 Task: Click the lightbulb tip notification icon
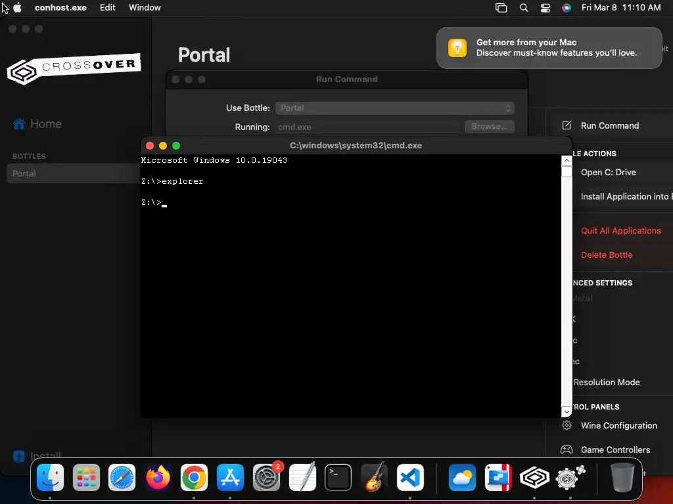457,47
